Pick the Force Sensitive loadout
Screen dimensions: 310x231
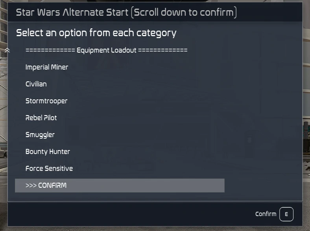pyautogui.click(x=49, y=169)
